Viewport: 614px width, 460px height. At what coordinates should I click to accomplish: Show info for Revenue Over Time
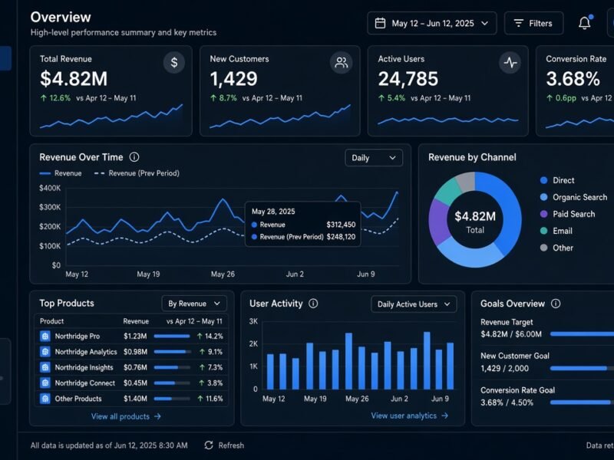pyautogui.click(x=134, y=157)
